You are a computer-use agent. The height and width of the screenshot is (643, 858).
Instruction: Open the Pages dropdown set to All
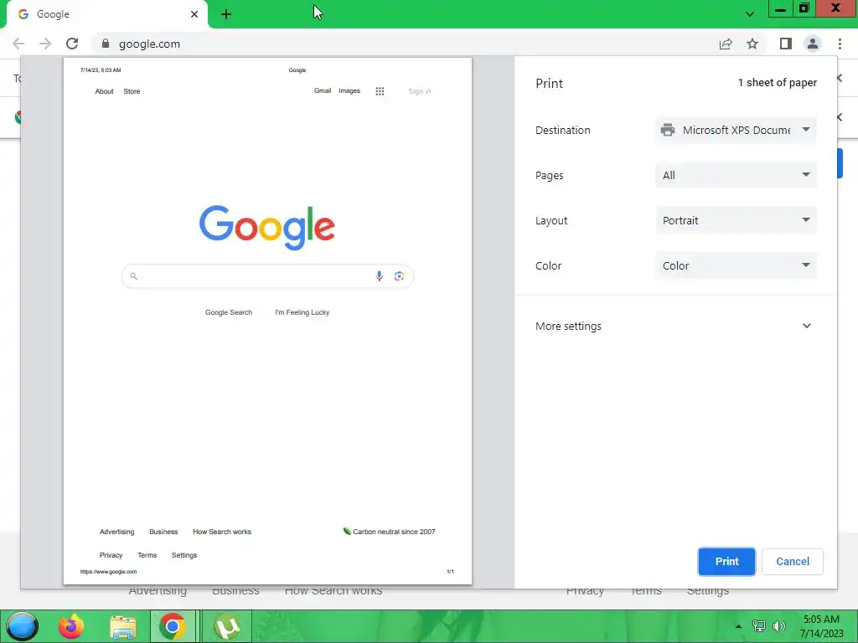coord(736,176)
